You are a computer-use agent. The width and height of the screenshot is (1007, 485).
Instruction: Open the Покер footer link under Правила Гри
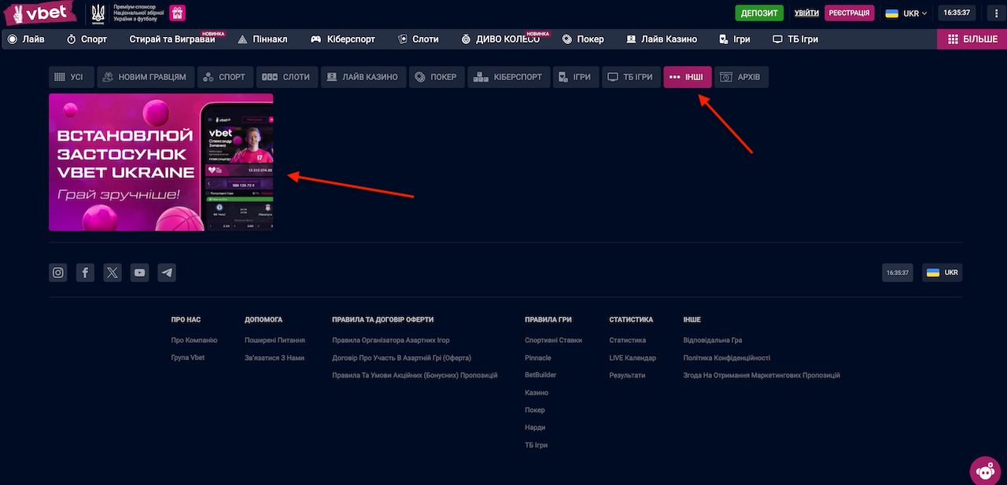(535, 410)
